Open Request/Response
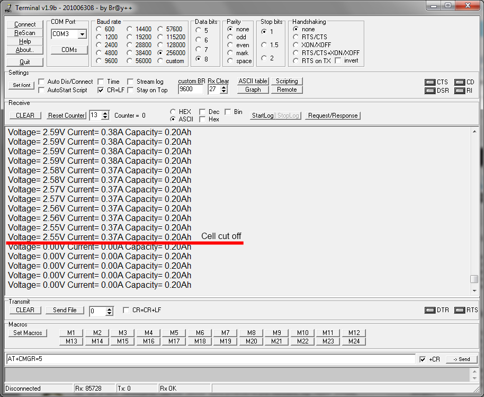Screen dimensions: 484x397 (x=333, y=116)
